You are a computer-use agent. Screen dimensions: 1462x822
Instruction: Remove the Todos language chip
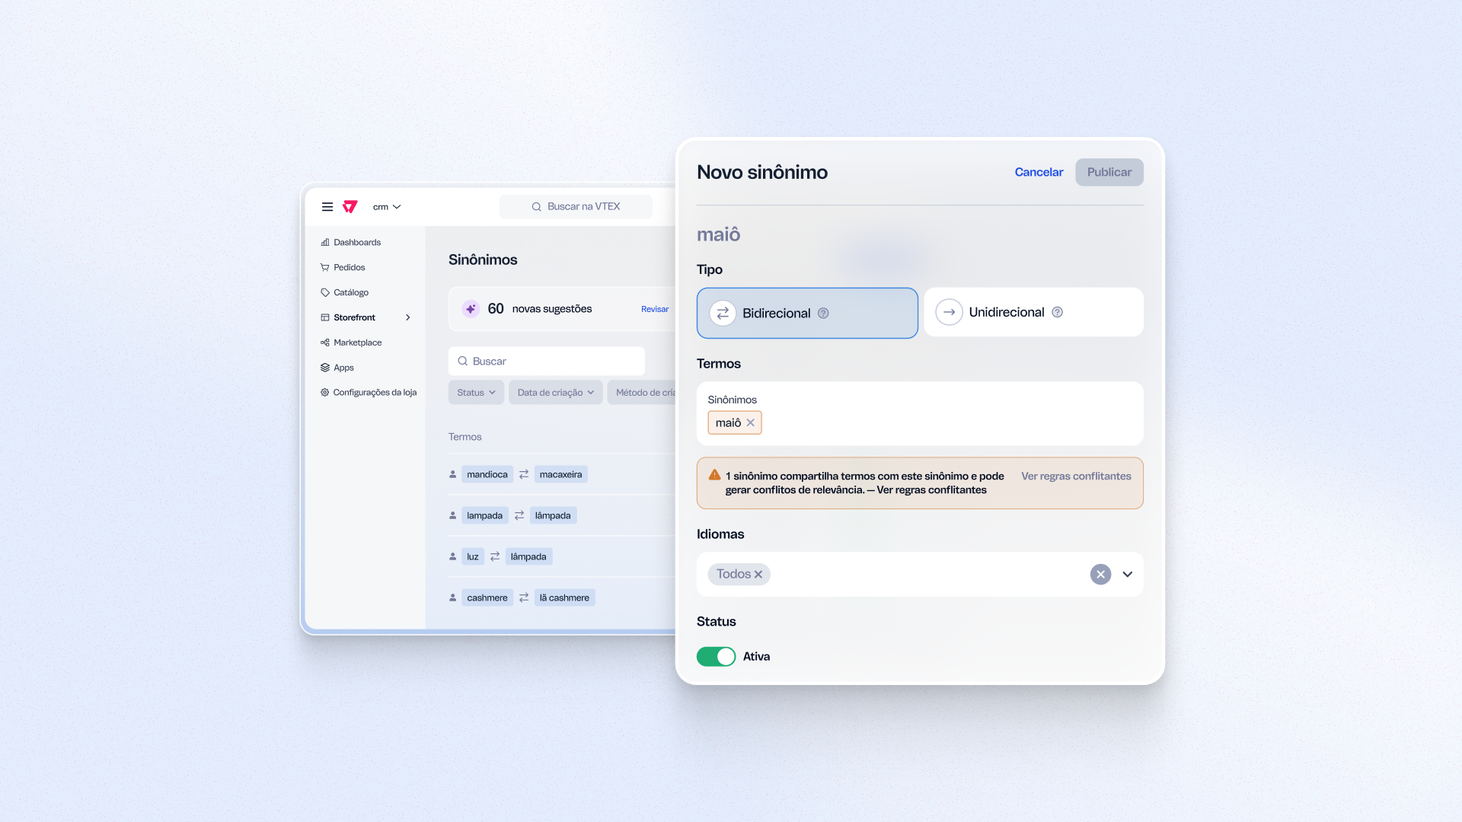(758, 575)
